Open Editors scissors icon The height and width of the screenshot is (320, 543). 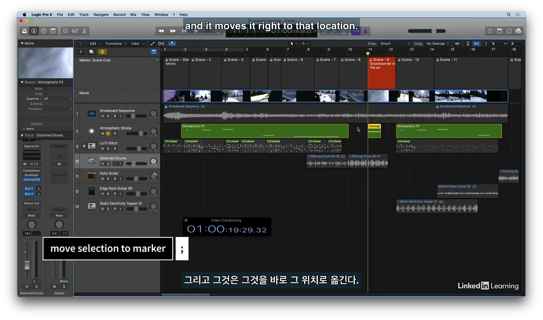[84, 31]
